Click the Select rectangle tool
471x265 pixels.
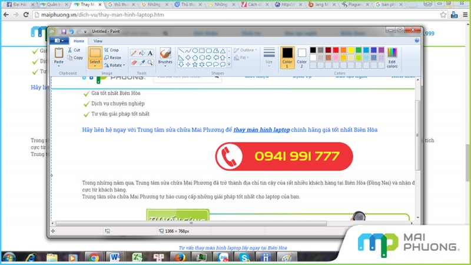coord(95,54)
